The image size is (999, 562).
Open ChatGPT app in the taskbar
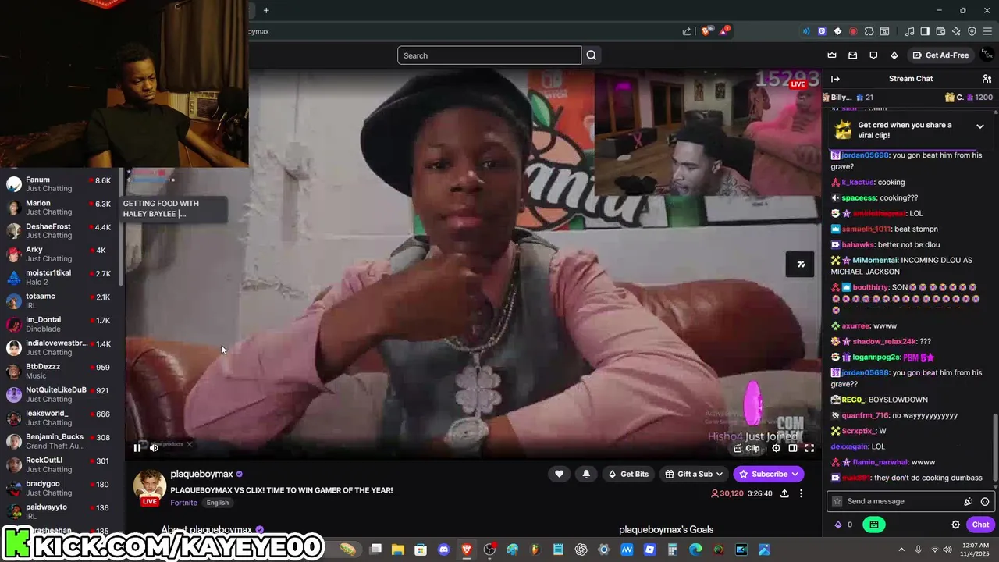581,550
